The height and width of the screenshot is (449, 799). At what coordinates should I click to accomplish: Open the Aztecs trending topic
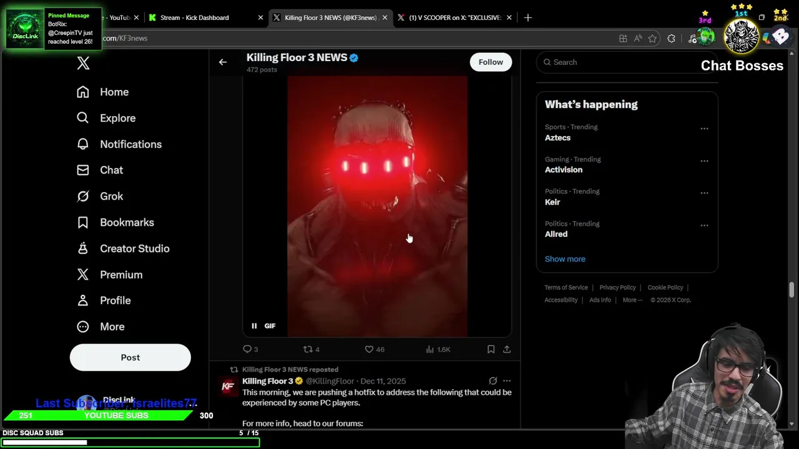pos(557,138)
